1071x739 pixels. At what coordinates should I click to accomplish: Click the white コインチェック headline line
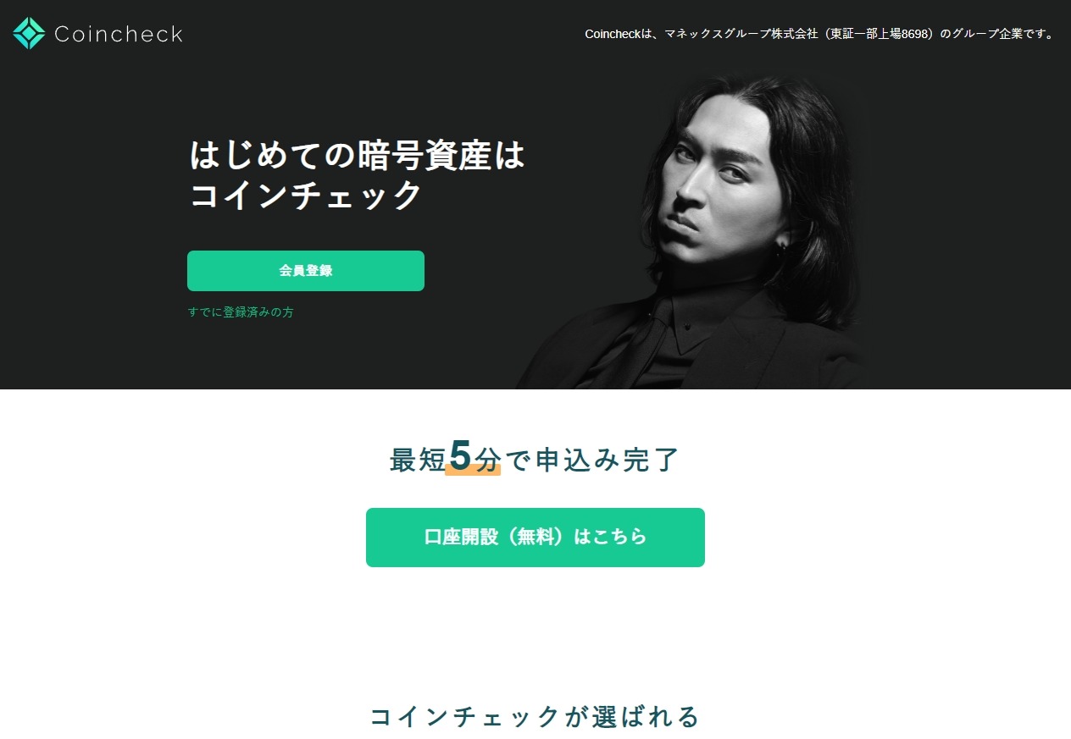click(x=305, y=196)
